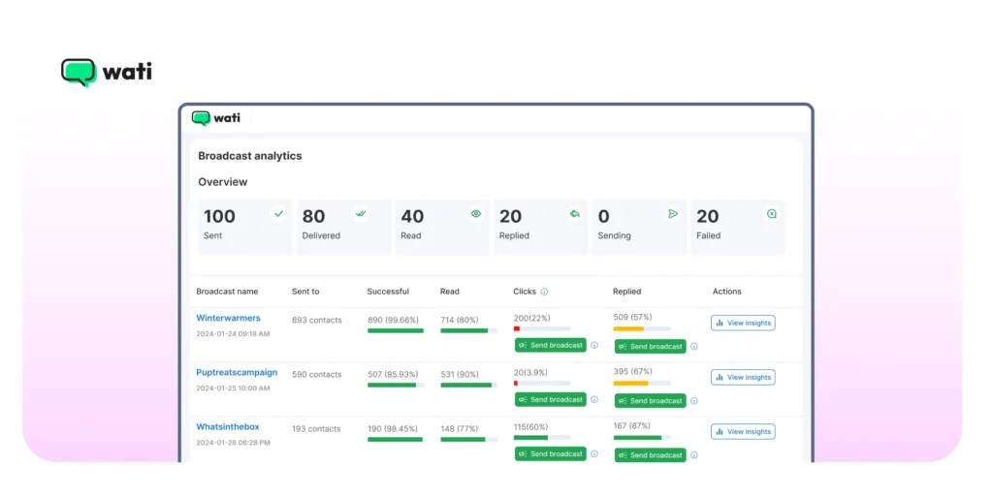Click info icon beside Winterwarmers Clicks Send broadcast
Image resolution: width=993 pixels, height=496 pixels.
(594, 346)
